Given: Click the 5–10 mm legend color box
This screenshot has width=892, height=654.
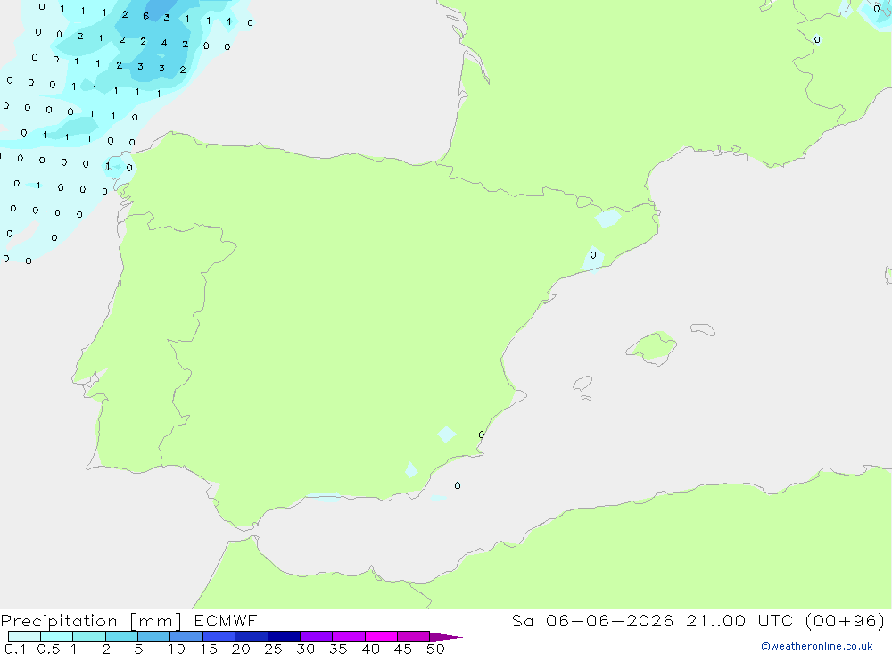Looking at the screenshot, I should pos(153,636).
